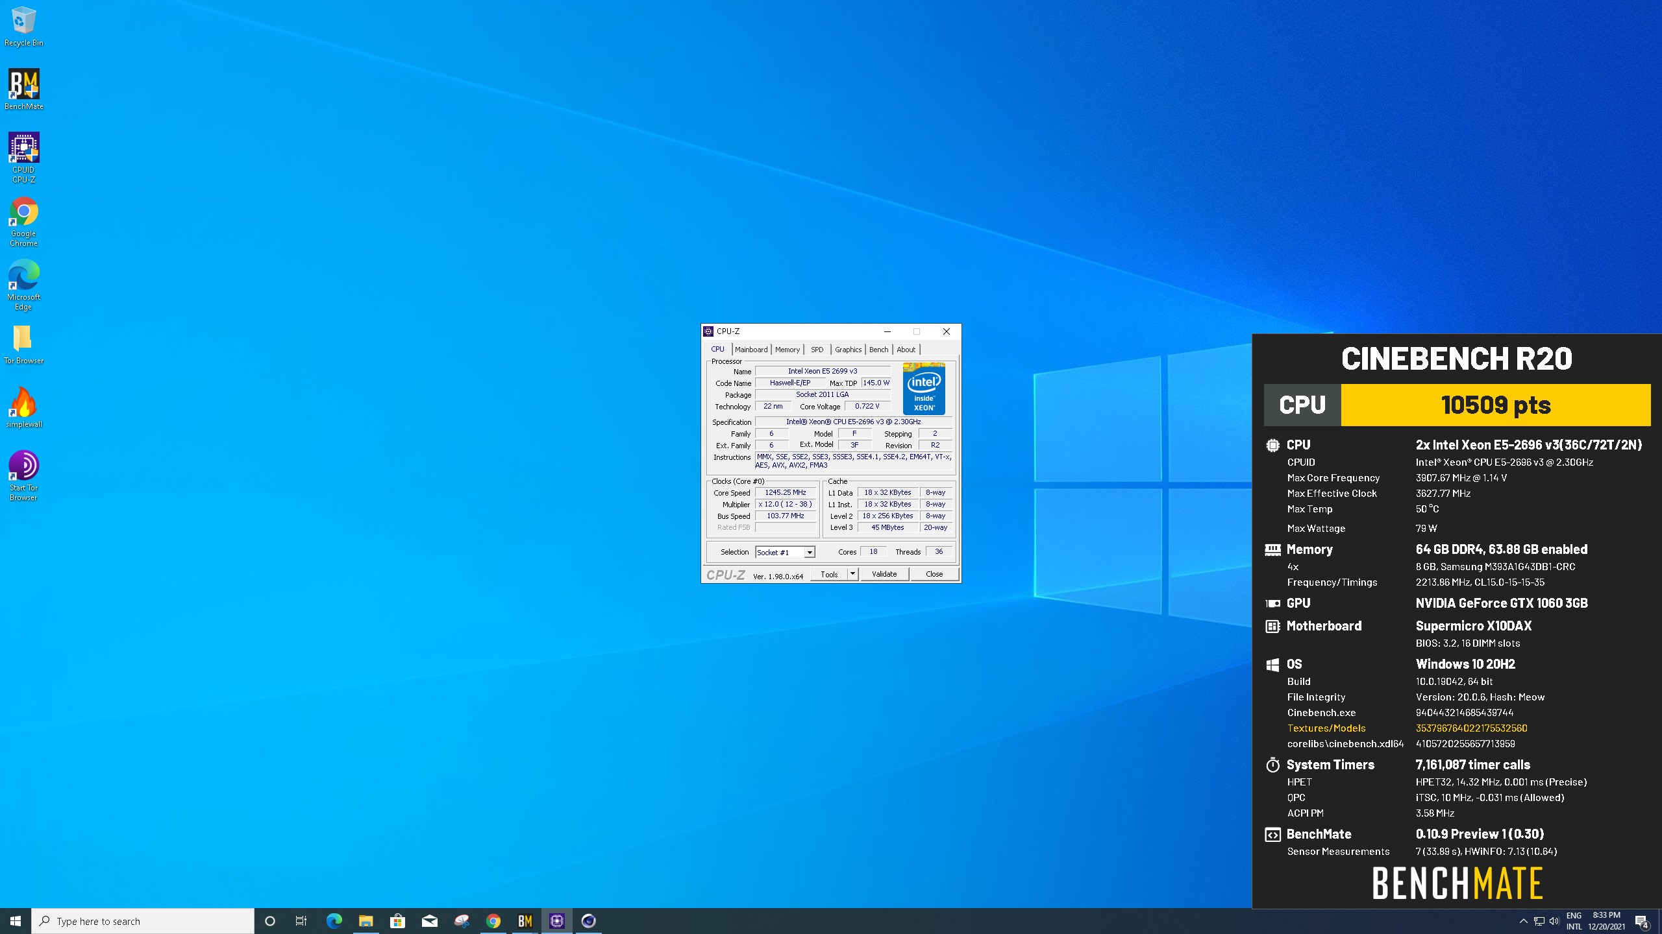Click the Max Core Frequency value
The width and height of the screenshot is (1662, 934).
click(1461, 478)
